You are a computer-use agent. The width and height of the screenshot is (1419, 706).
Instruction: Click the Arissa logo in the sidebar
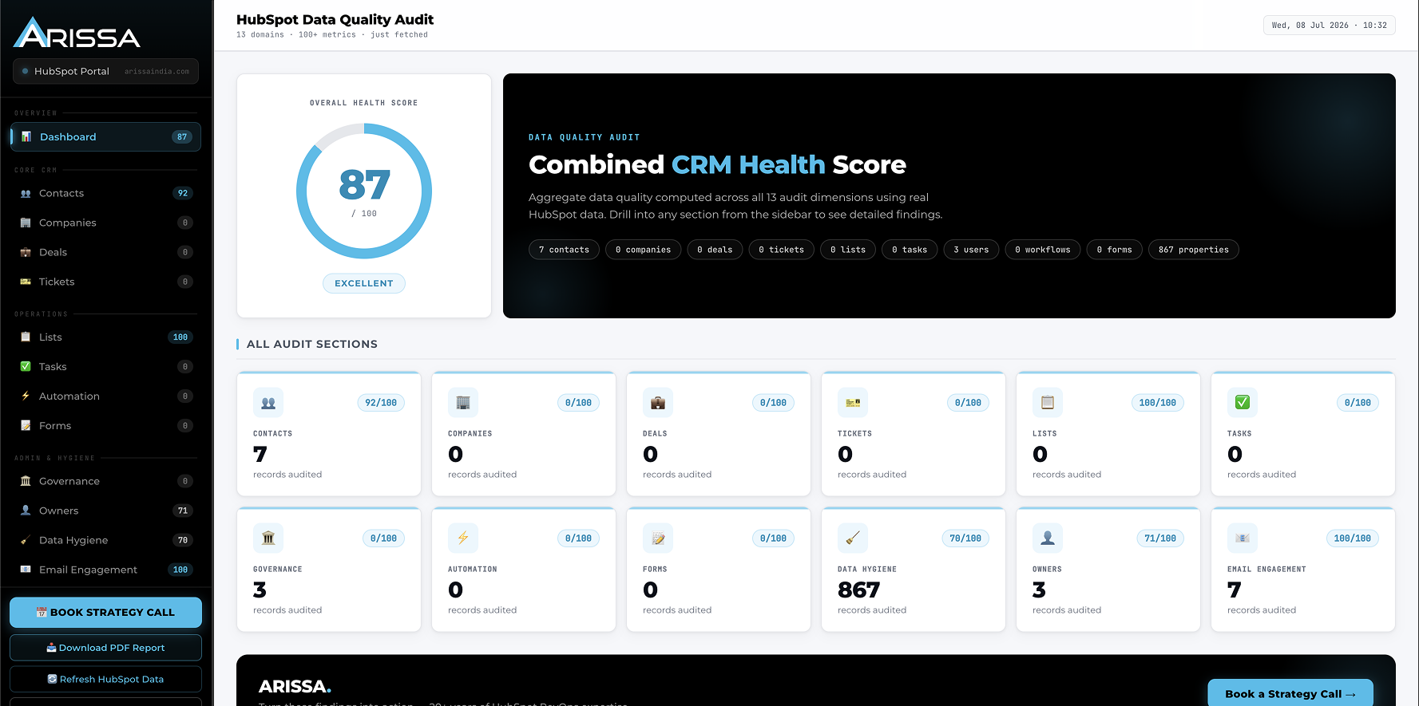[77, 33]
